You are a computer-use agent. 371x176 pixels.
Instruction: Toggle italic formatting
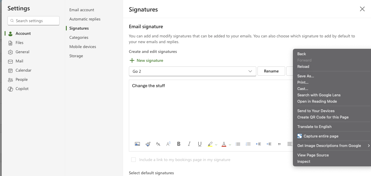(189, 144)
